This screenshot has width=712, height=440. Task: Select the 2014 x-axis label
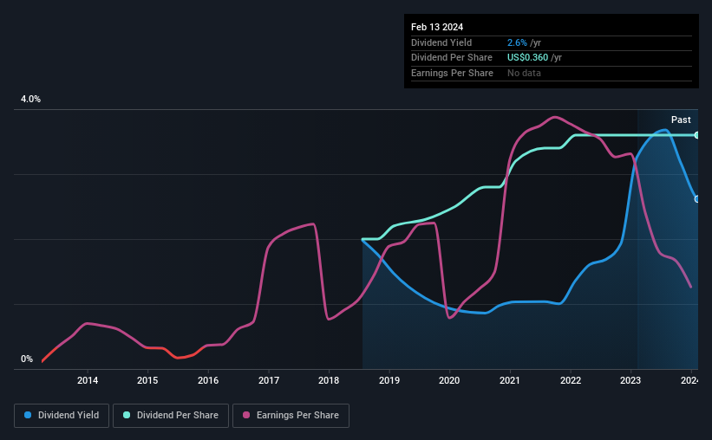click(88, 380)
